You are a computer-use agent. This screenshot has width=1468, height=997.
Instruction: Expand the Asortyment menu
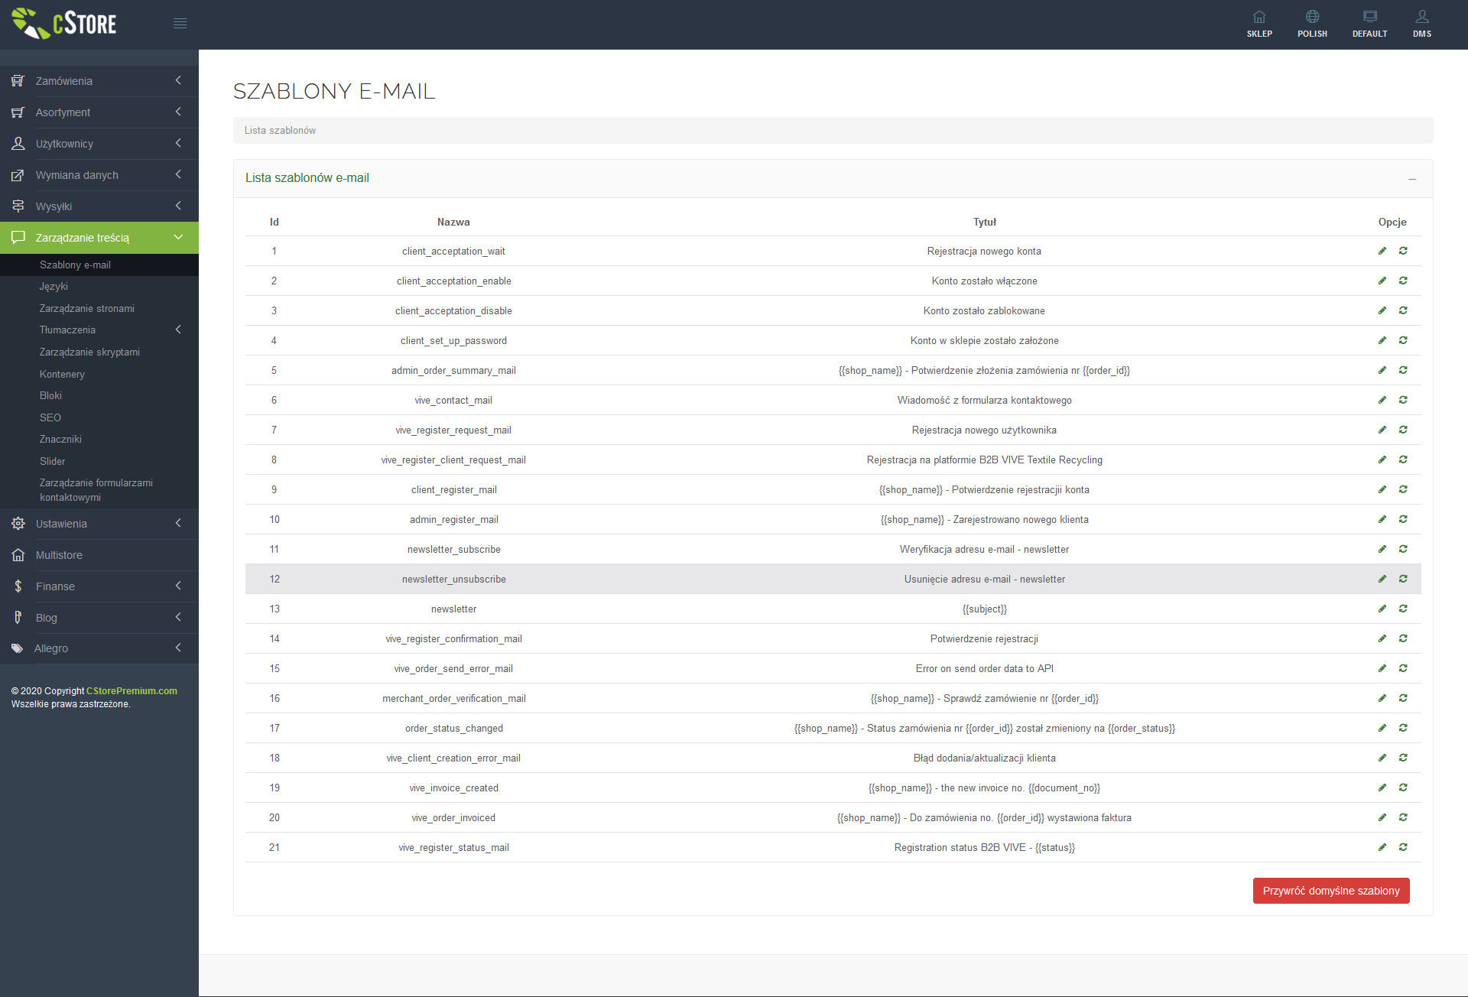pyautogui.click(x=99, y=112)
